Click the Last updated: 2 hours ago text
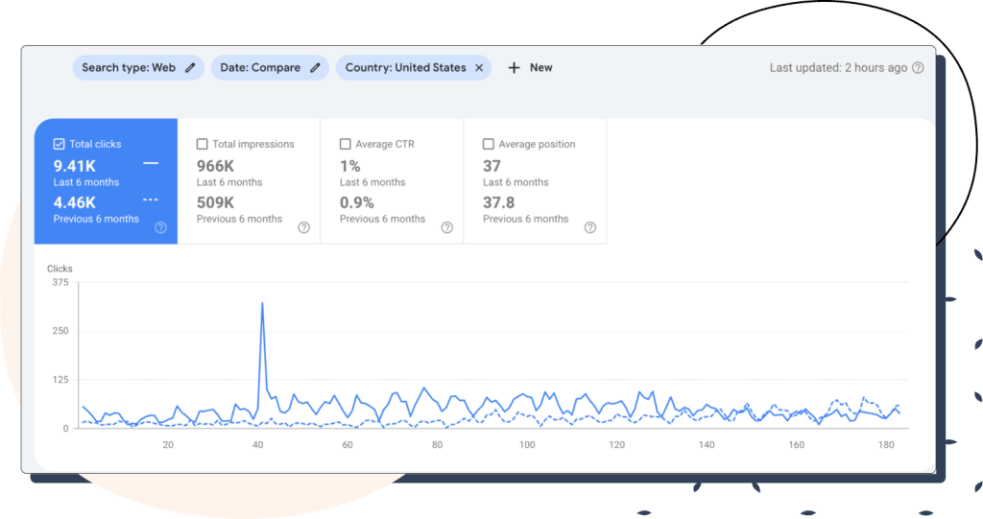Screen dimensions: 983x519 tap(838, 68)
